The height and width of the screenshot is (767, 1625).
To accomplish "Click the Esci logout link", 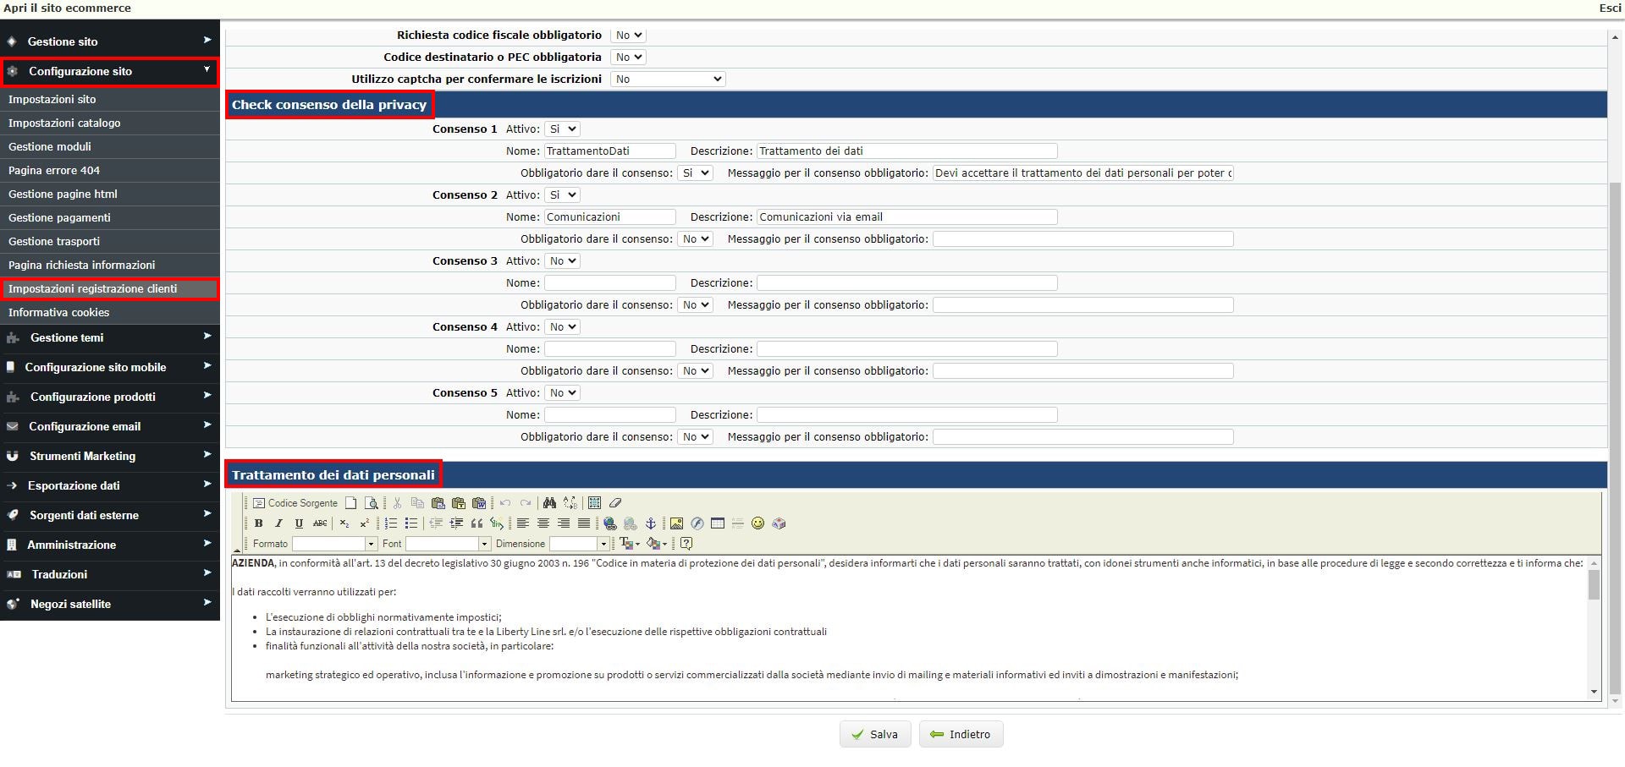I will (1610, 8).
